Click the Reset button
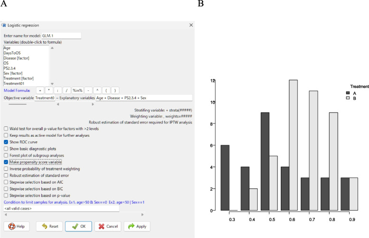The height and width of the screenshot is (238, 369). 49,226
